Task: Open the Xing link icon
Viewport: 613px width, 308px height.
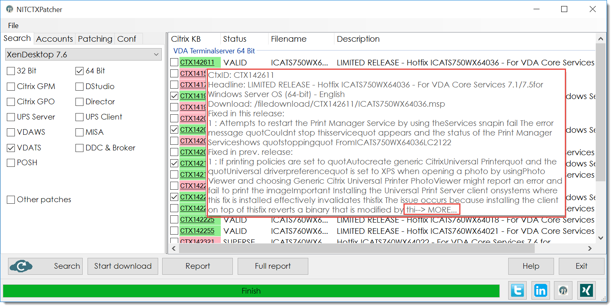Action: pyautogui.click(x=587, y=290)
